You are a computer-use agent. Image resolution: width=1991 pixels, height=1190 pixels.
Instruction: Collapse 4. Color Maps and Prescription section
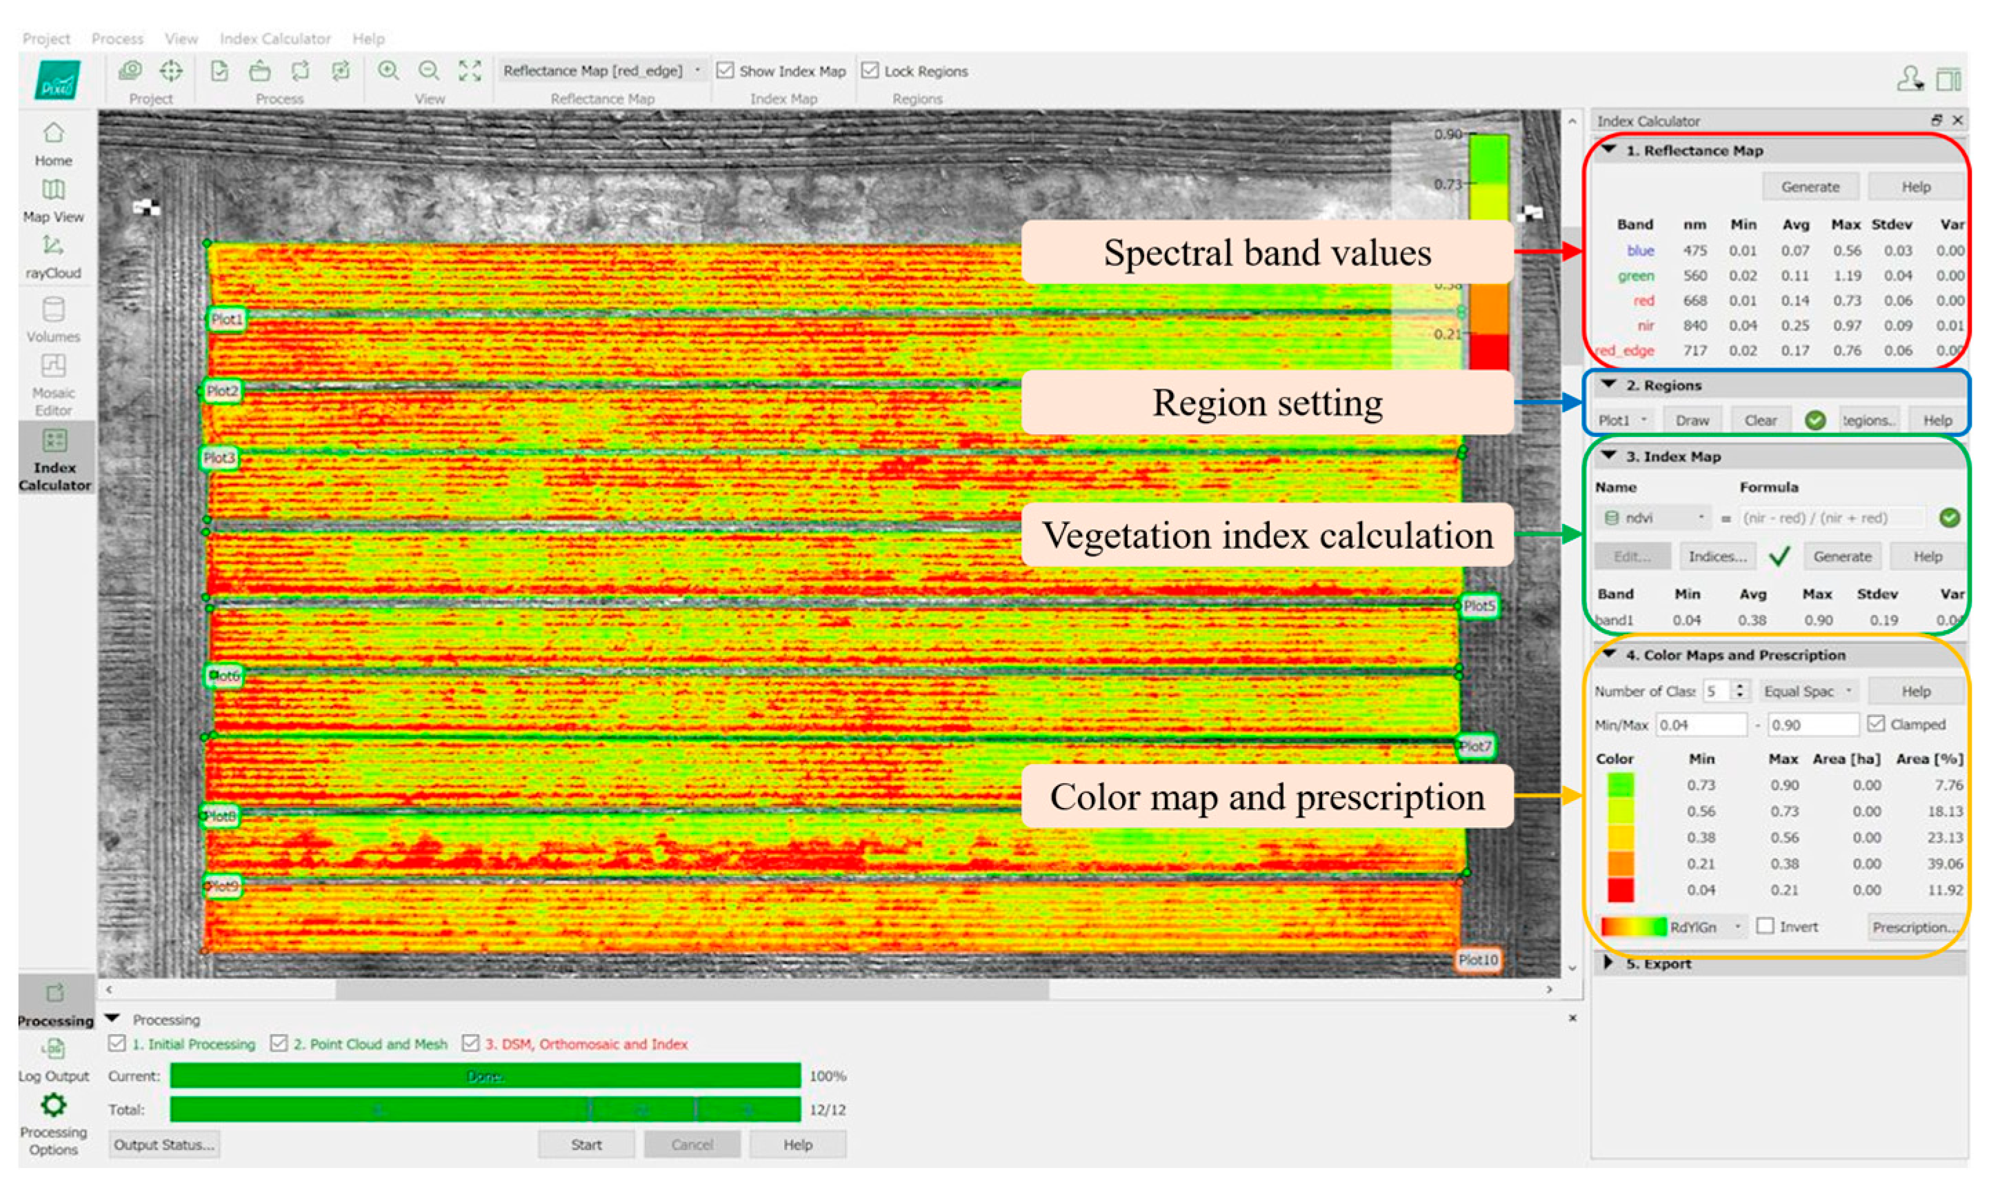click(x=1610, y=654)
